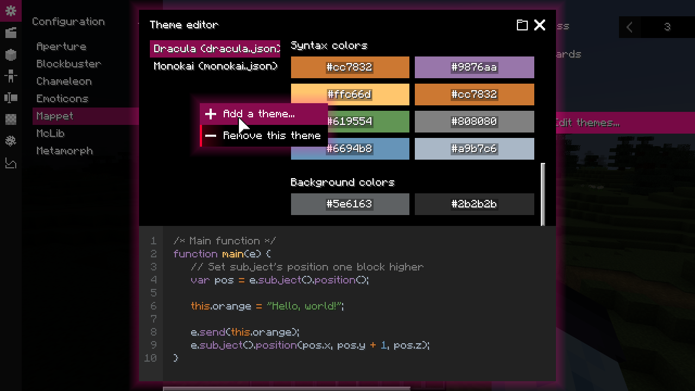Click the cube block icon in the sidebar

(x=11, y=54)
